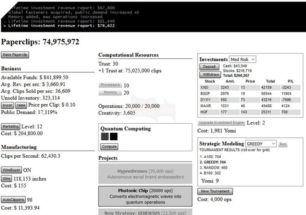Lower the price per clip
The width and height of the screenshot is (306, 215).
(8, 105)
